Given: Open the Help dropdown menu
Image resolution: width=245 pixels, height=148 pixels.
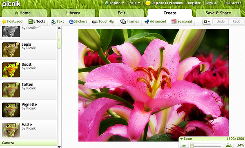Looking at the screenshot, I should [x=134, y=3].
